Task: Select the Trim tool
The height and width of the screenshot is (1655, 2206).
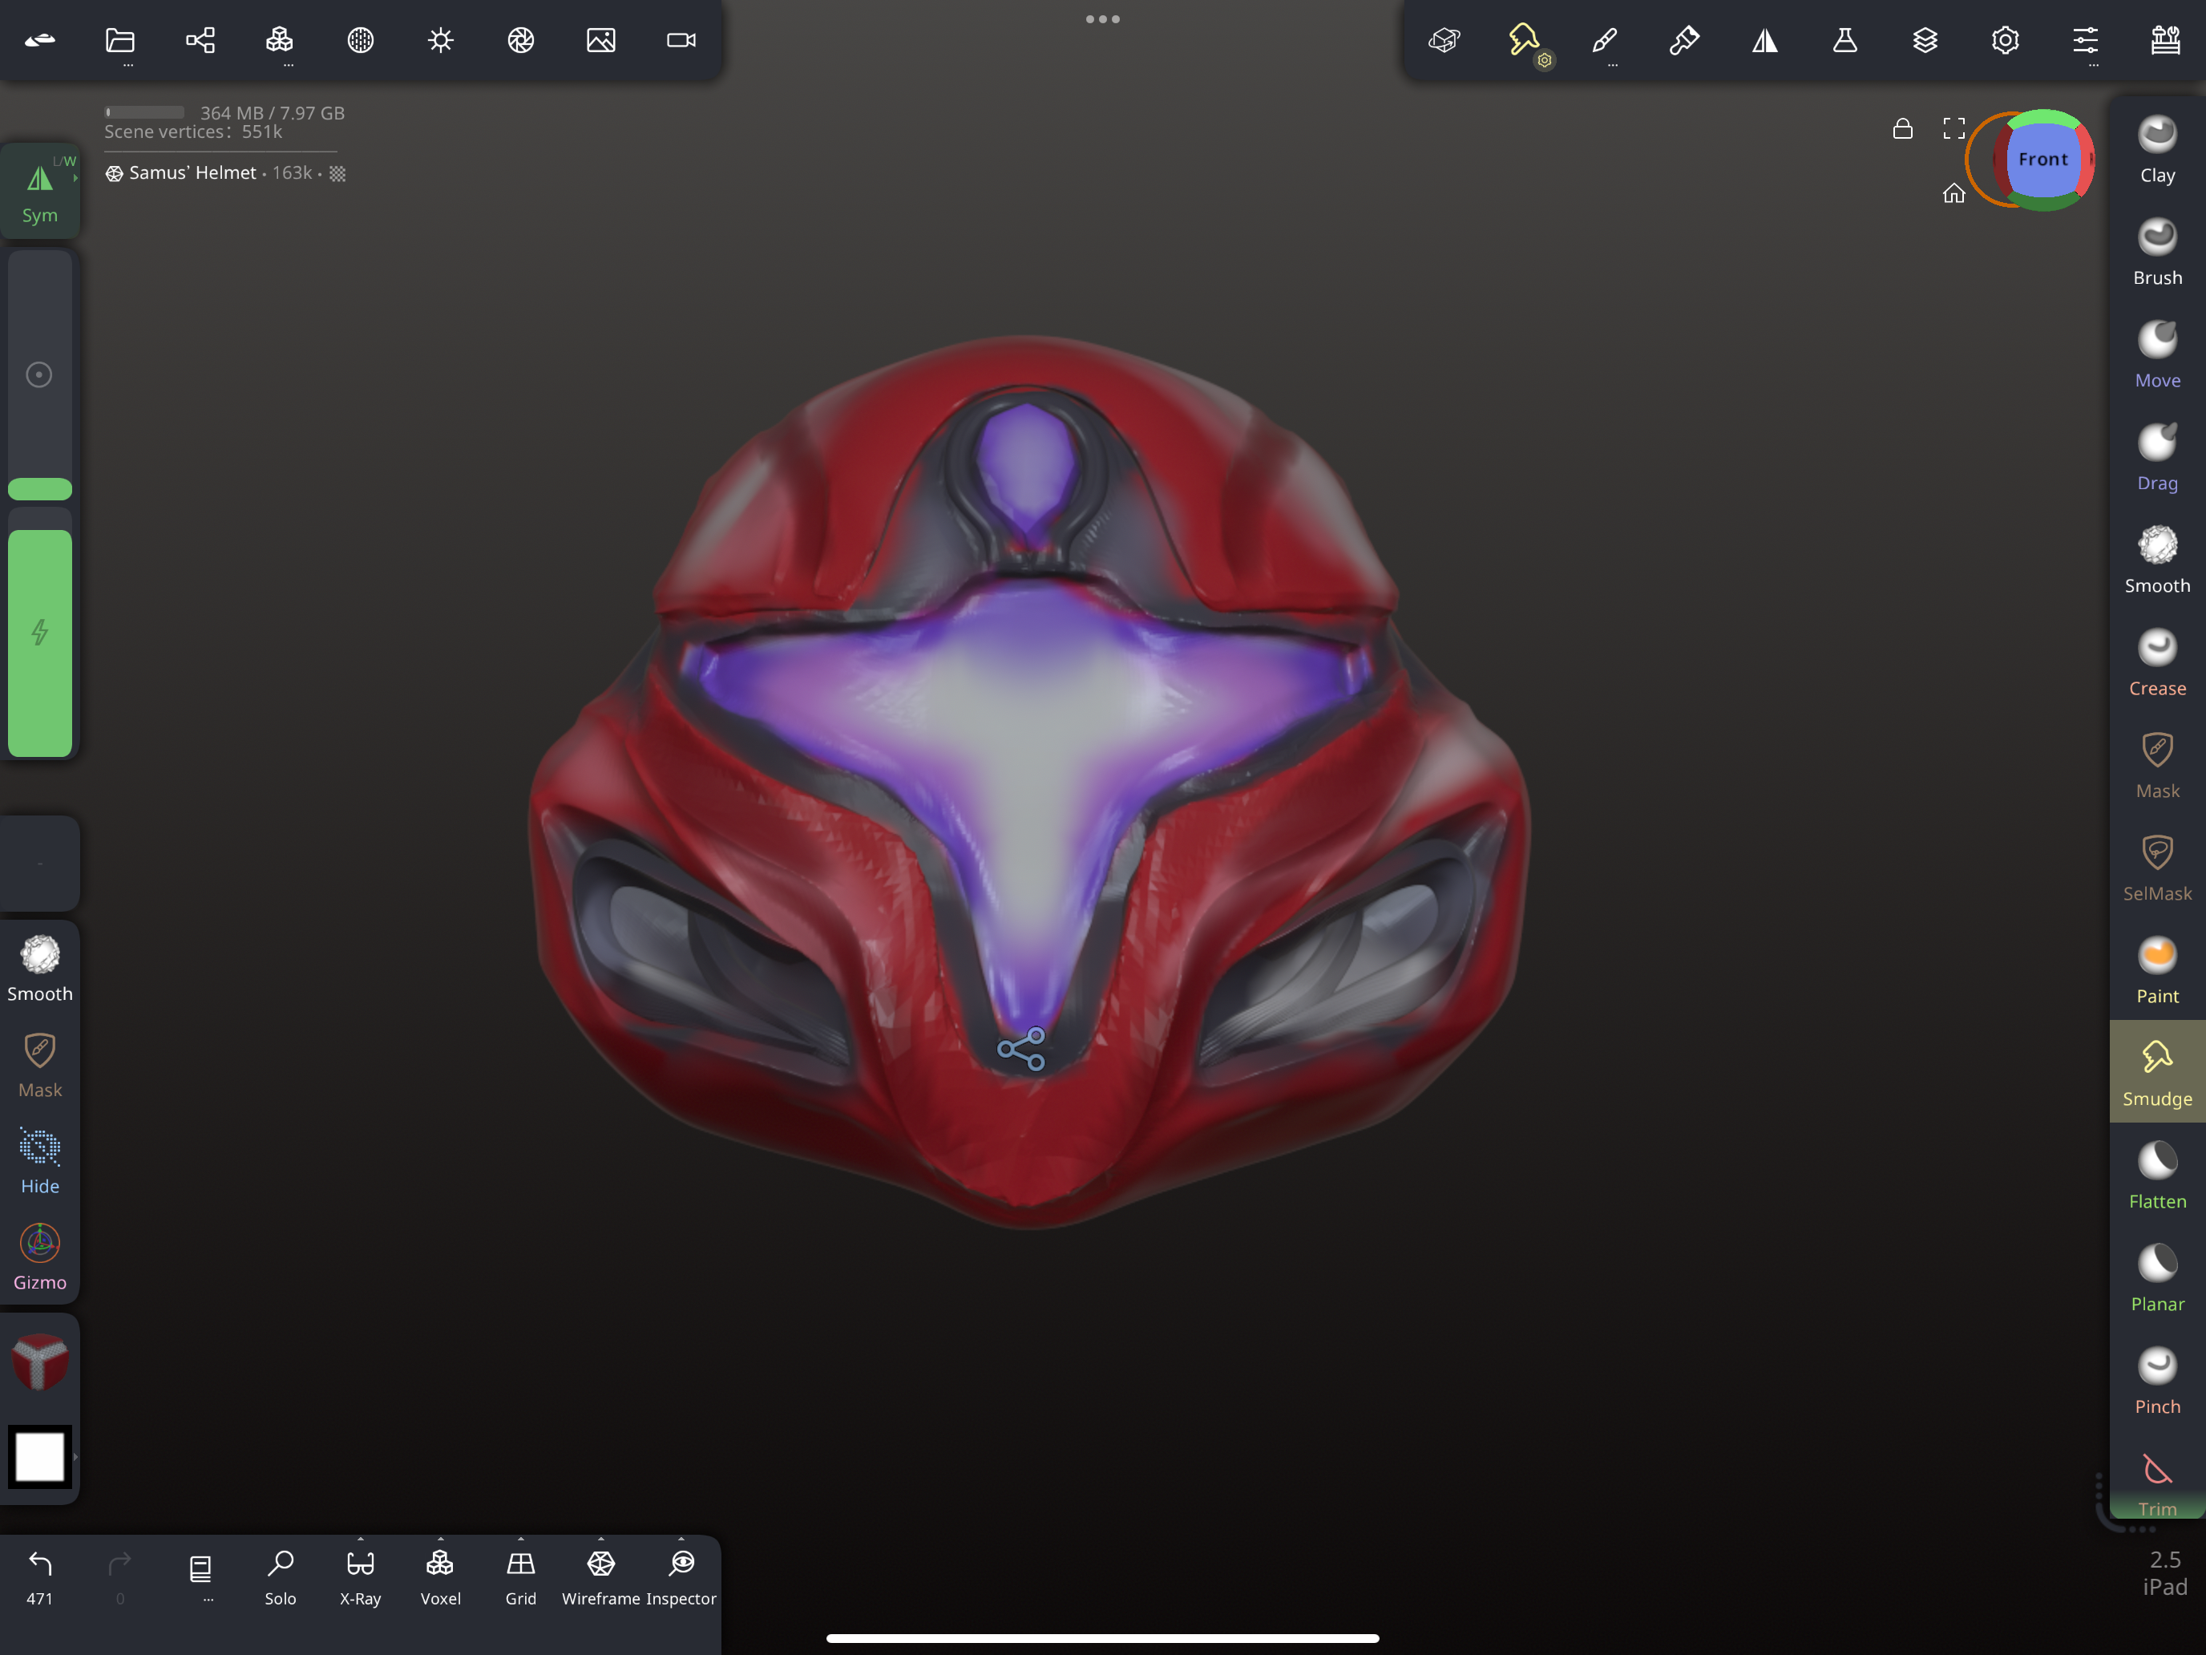Action: [x=2157, y=1484]
